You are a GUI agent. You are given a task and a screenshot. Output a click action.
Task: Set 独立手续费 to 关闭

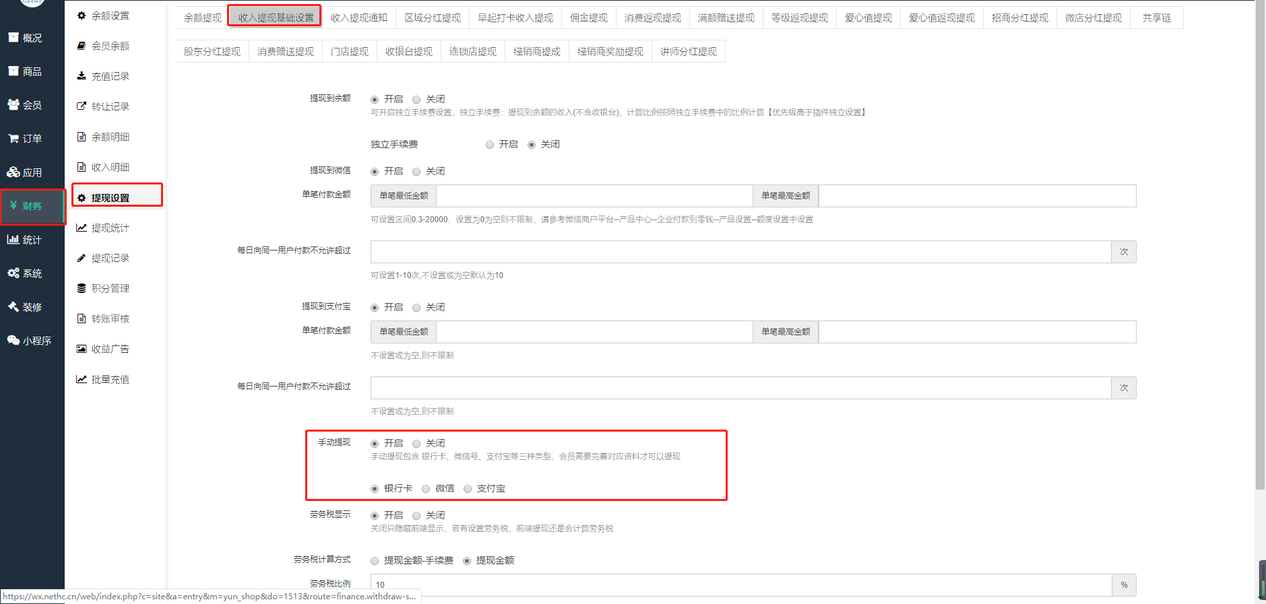coord(532,145)
